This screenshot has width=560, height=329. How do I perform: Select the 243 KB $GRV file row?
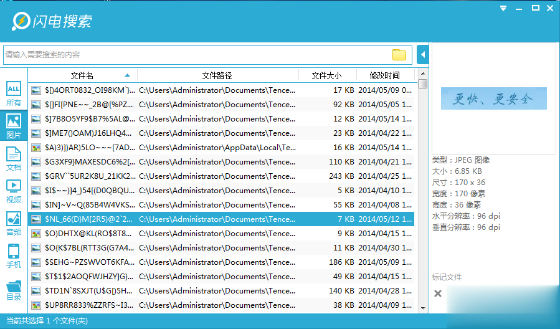pyautogui.click(x=221, y=176)
